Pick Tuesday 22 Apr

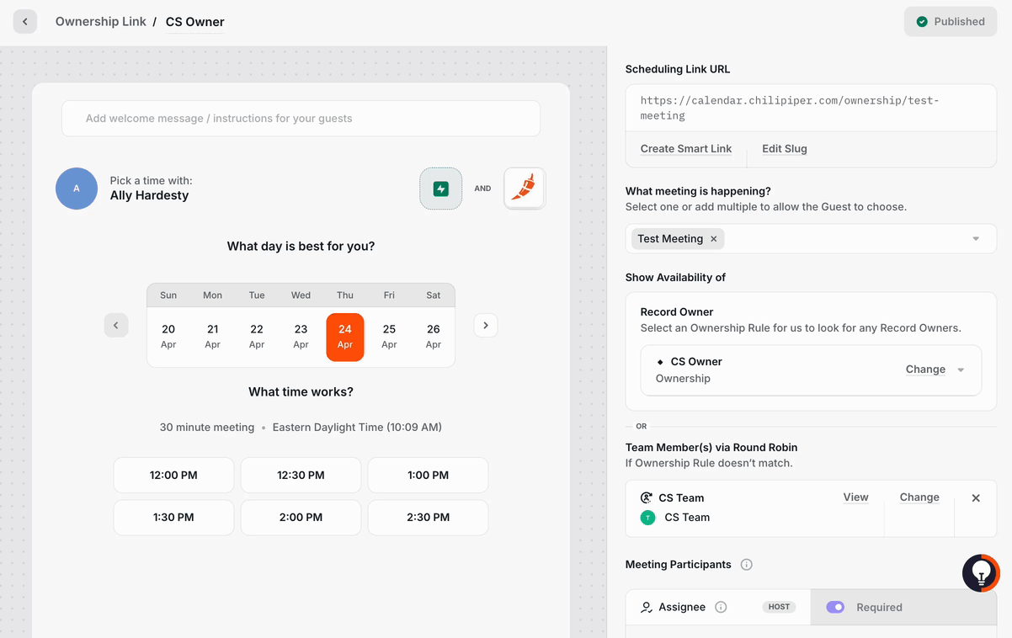click(257, 337)
